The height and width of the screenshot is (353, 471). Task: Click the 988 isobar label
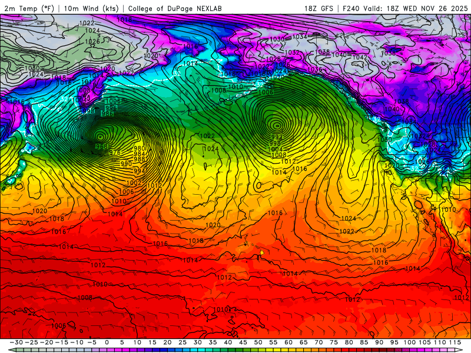[x=140, y=159]
